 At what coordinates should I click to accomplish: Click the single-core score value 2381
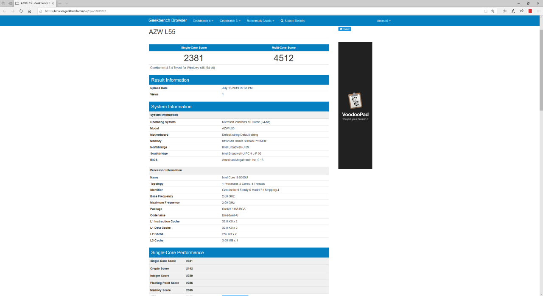click(x=193, y=58)
